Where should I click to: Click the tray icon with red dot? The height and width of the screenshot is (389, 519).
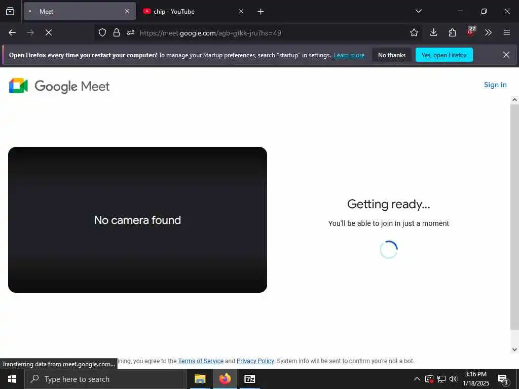click(x=429, y=379)
